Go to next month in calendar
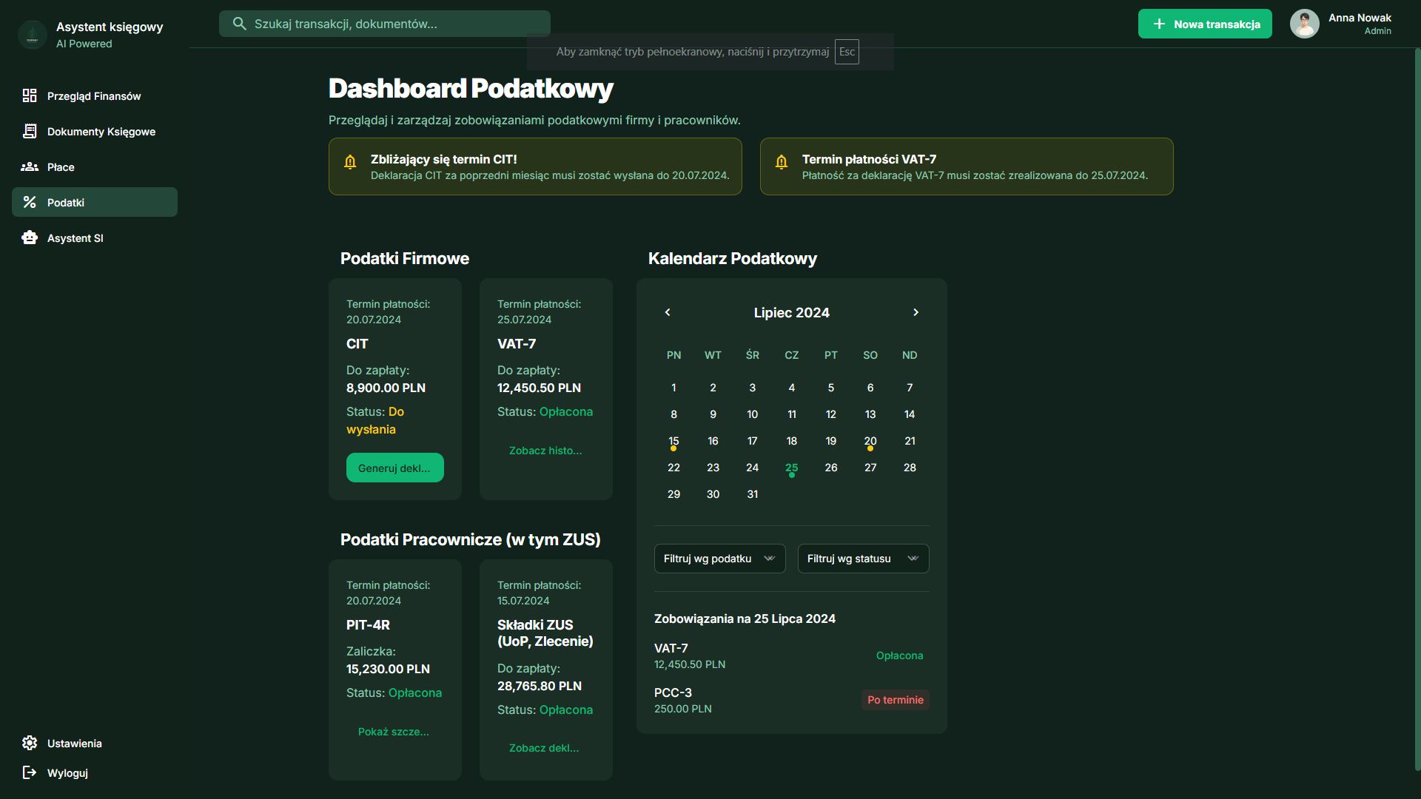This screenshot has height=799, width=1421. pyautogui.click(x=916, y=312)
